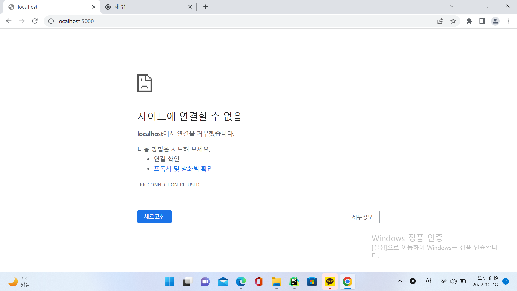The height and width of the screenshot is (291, 517).
Task: Reload the page with the toolbar refresh icon
Action: click(x=35, y=21)
